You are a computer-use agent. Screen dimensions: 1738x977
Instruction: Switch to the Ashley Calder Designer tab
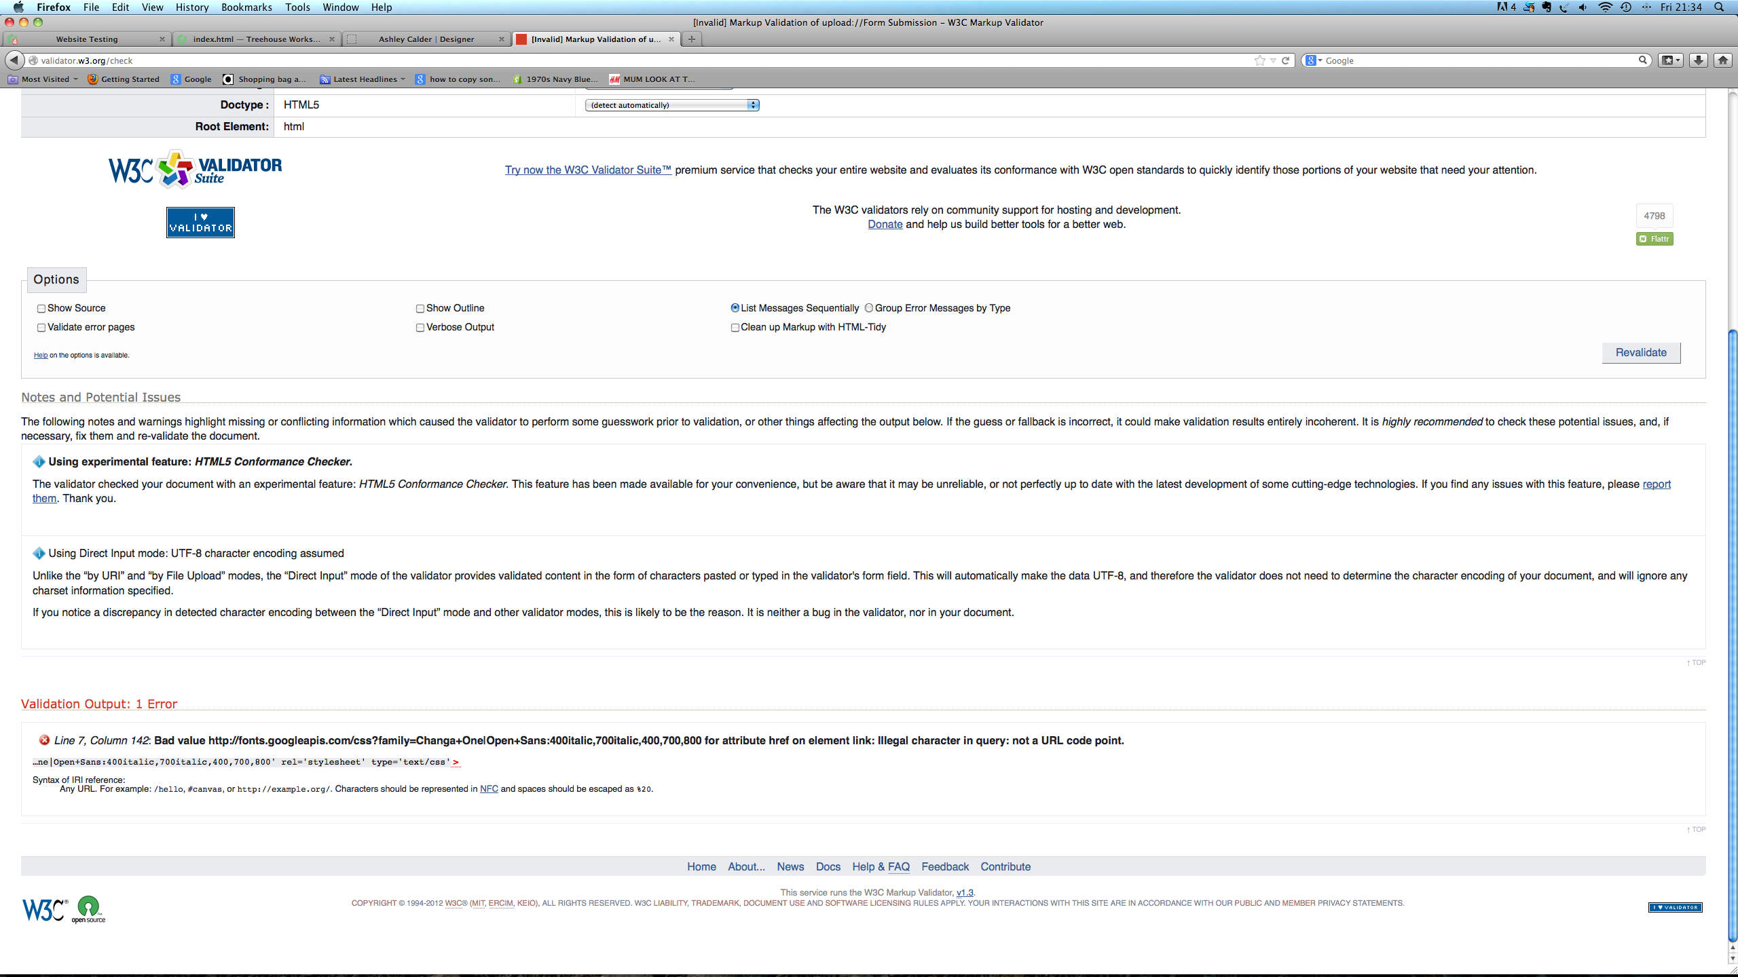point(426,39)
